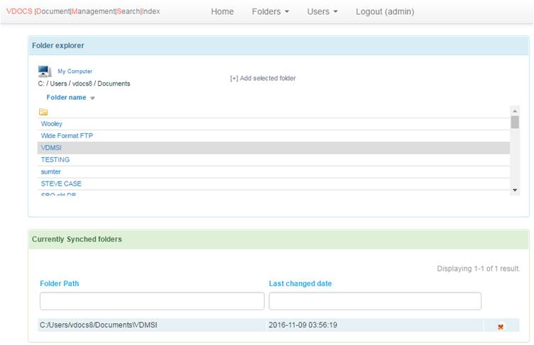This screenshot has height=345, width=534.
Task: Click the Folder name sort arrow
Action: point(92,98)
